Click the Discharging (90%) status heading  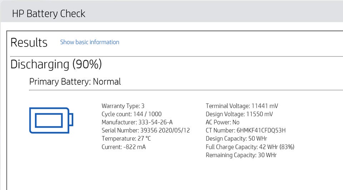(x=56, y=64)
